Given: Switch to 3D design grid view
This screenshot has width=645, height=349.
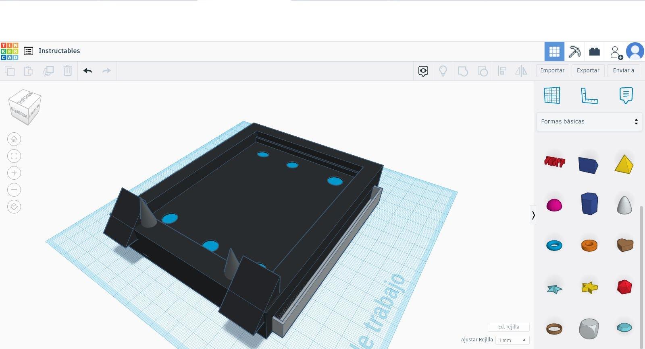Looking at the screenshot, I should tap(554, 51).
